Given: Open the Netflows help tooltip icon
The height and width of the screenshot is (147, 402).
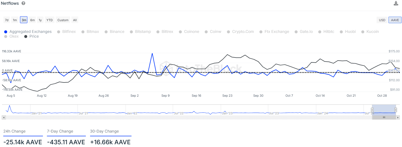Looking at the screenshot, I should [23, 3].
